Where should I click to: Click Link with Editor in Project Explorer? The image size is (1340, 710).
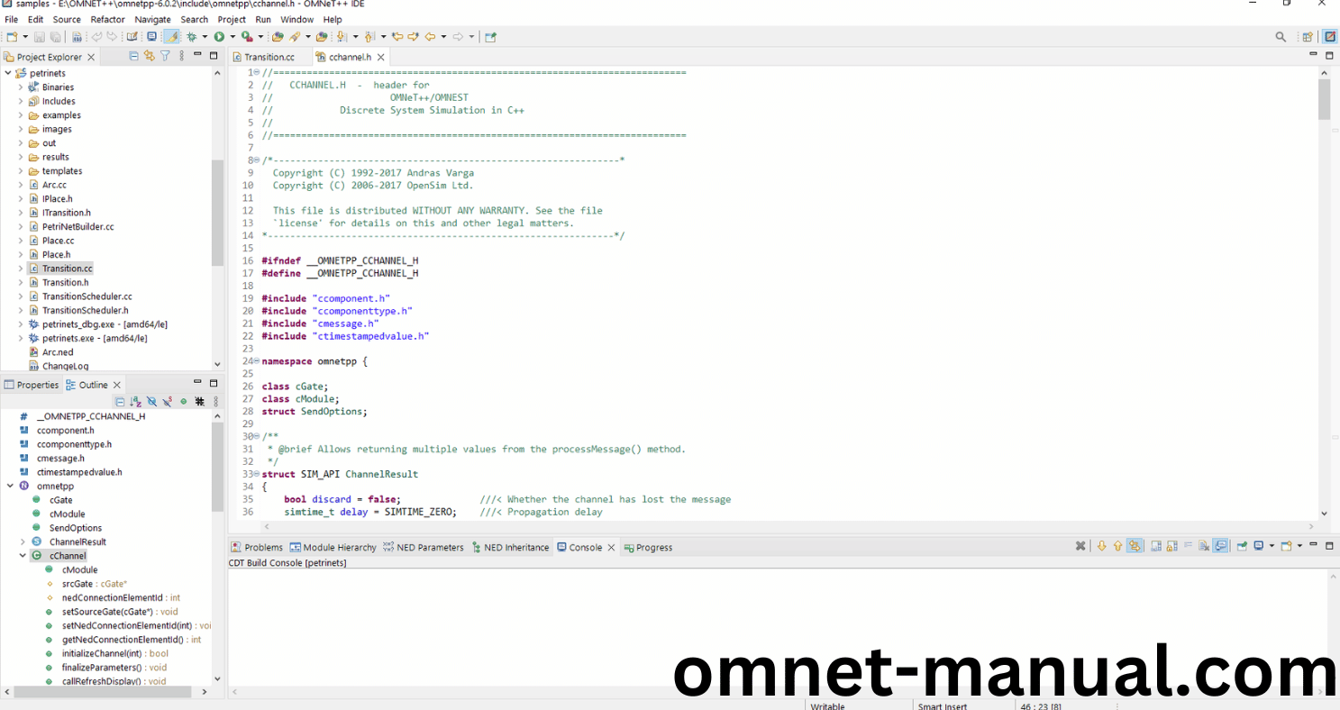(x=149, y=56)
